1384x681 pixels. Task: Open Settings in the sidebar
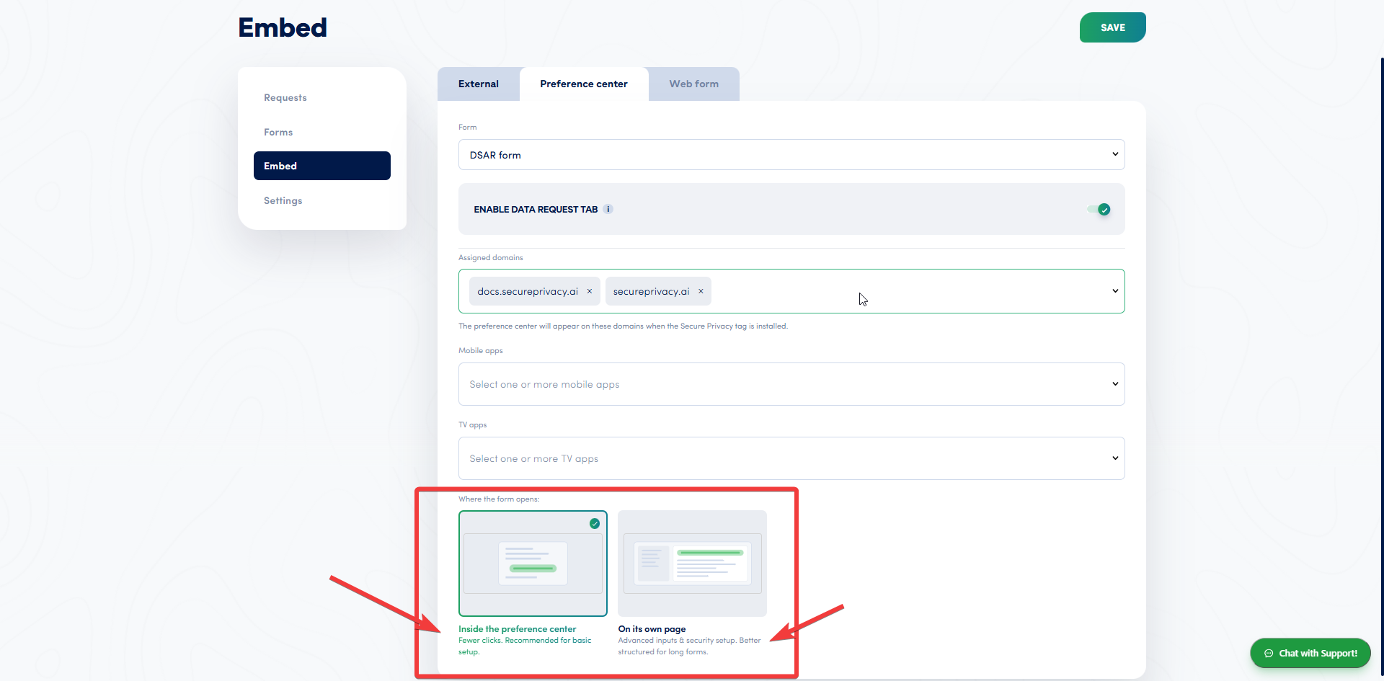(283, 201)
